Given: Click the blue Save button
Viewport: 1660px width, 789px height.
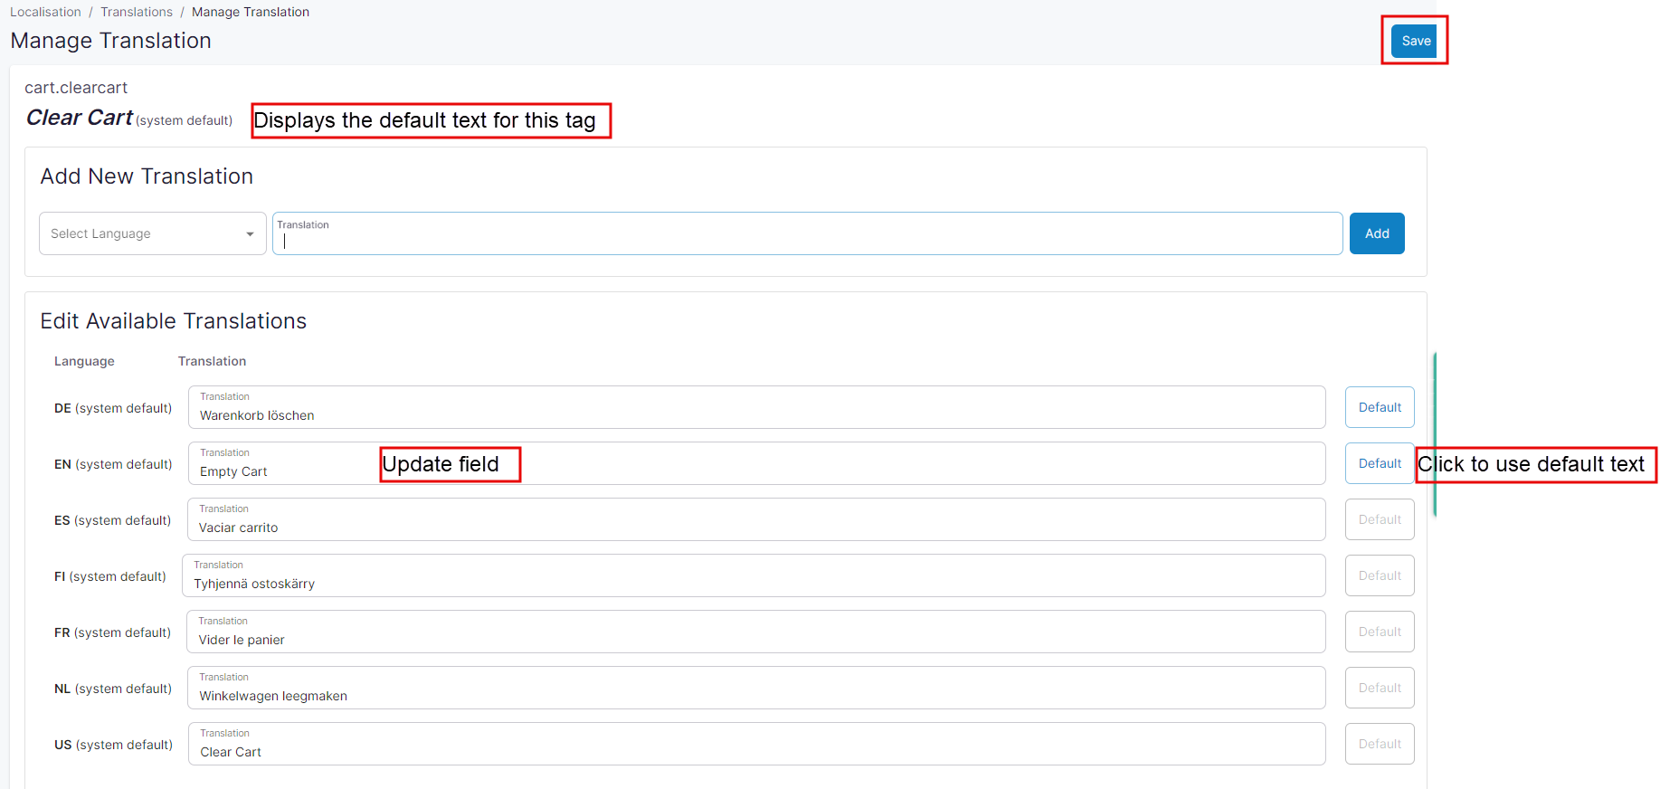Looking at the screenshot, I should point(1414,41).
